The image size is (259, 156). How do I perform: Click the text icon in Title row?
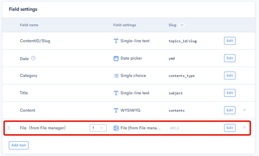point(116,93)
